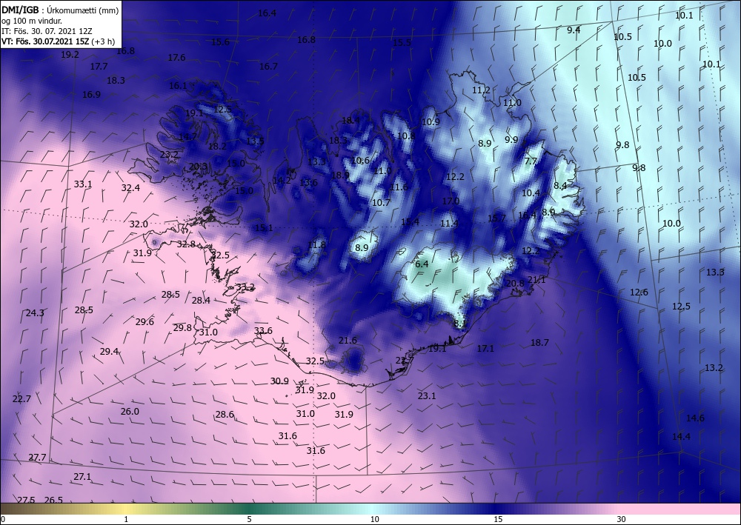Click the 14.7 value in the Westfjords
This screenshot has height=525, width=741.
click(x=187, y=138)
